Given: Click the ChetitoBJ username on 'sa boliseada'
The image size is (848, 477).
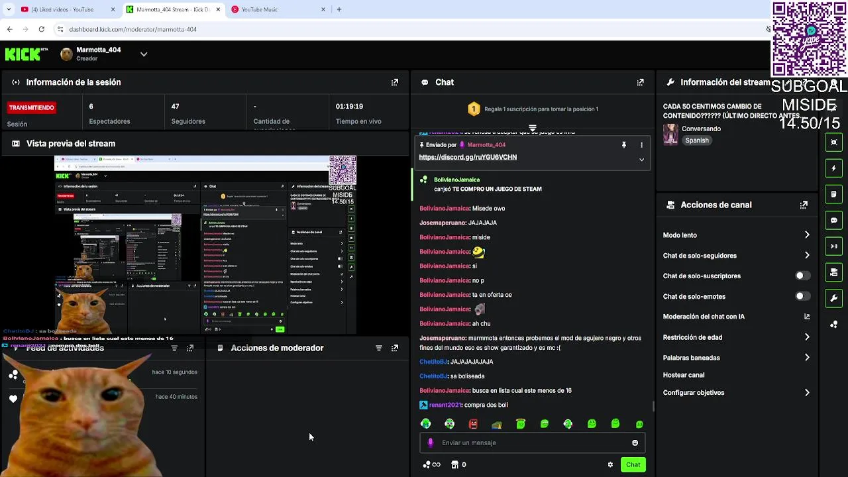Looking at the screenshot, I should pyautogui.click(x=434, y=376).
